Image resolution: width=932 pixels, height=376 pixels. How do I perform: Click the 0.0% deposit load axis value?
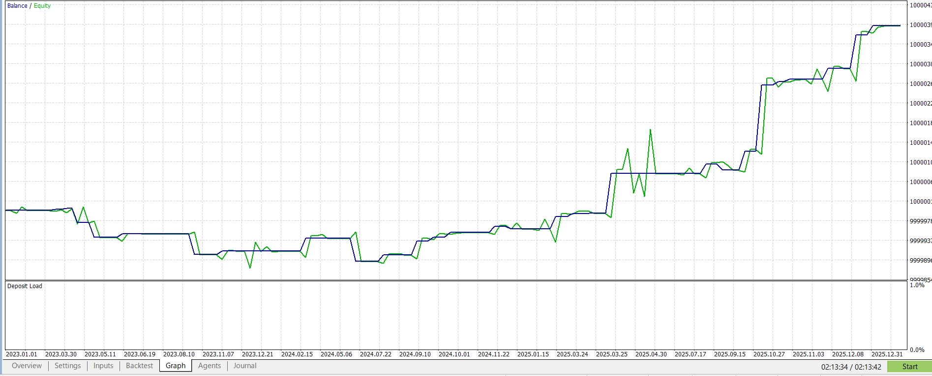pos(917,350)
